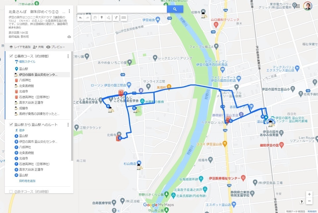Select the hand pan tool
This screenshot has height=213, width=318.
pyautogui.click(x=95, y=18)
